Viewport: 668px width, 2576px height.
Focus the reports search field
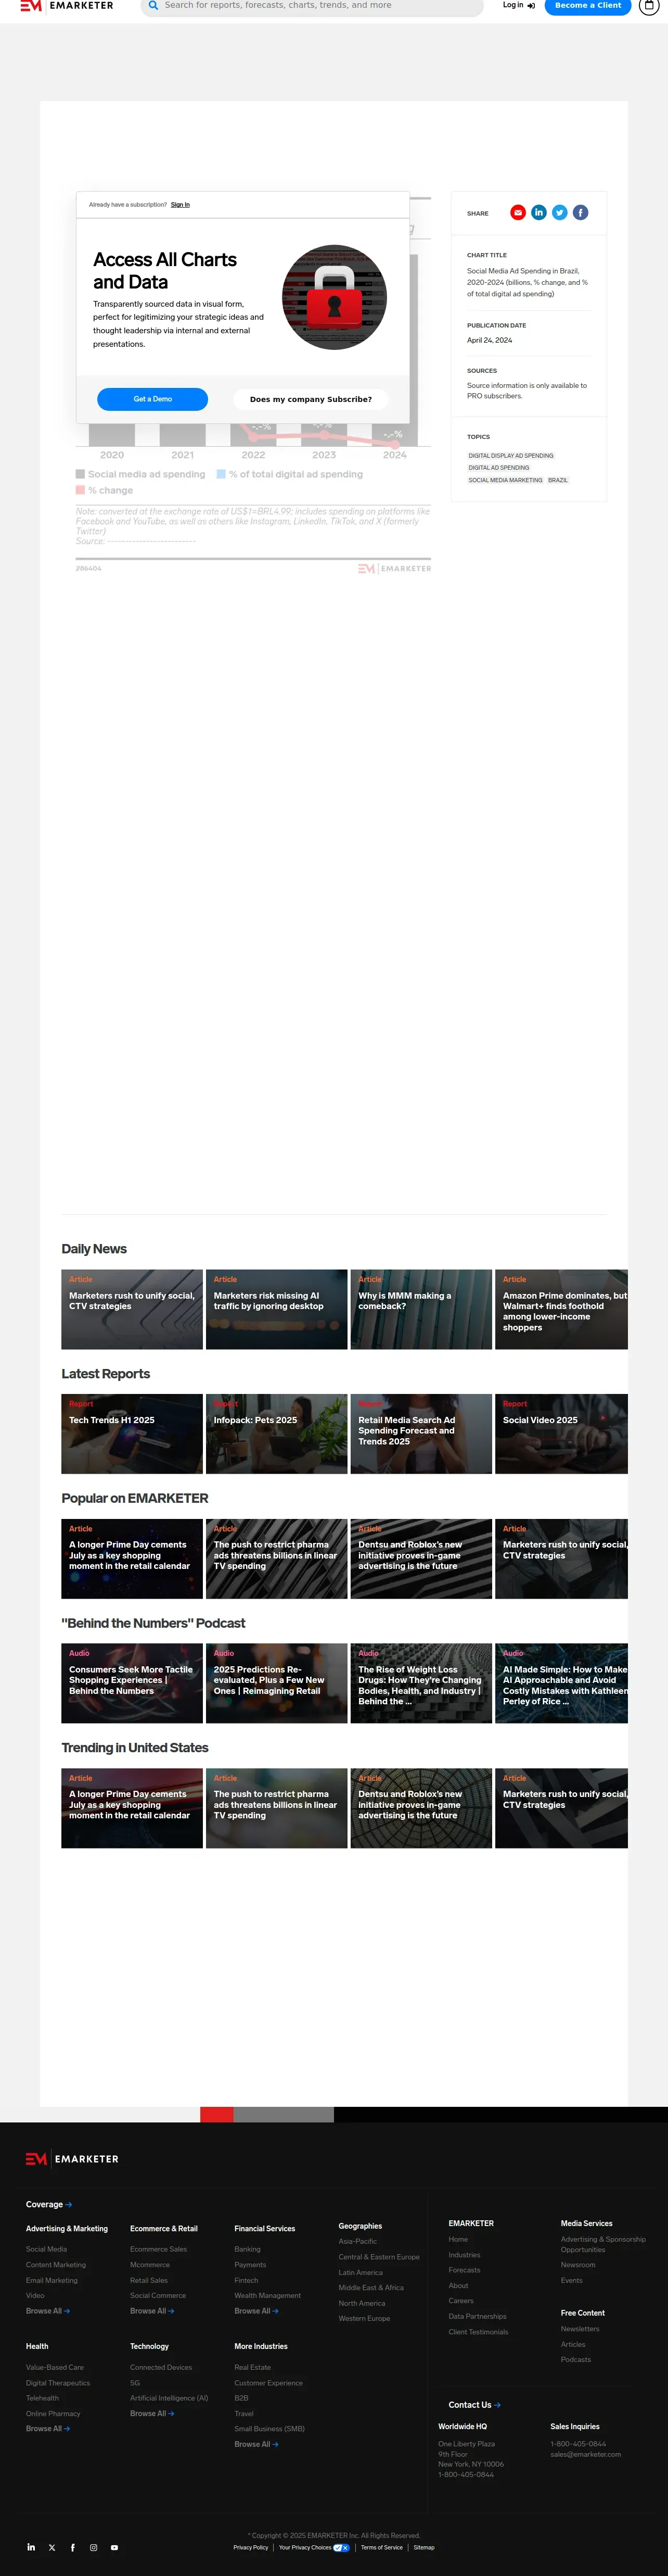pos(312,6)
